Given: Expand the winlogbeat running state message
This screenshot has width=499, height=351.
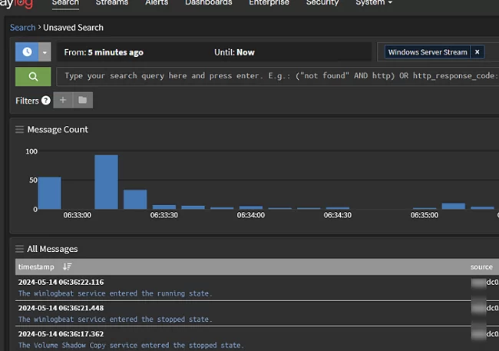Looking at the screenshot, I should tap(115, 293).
